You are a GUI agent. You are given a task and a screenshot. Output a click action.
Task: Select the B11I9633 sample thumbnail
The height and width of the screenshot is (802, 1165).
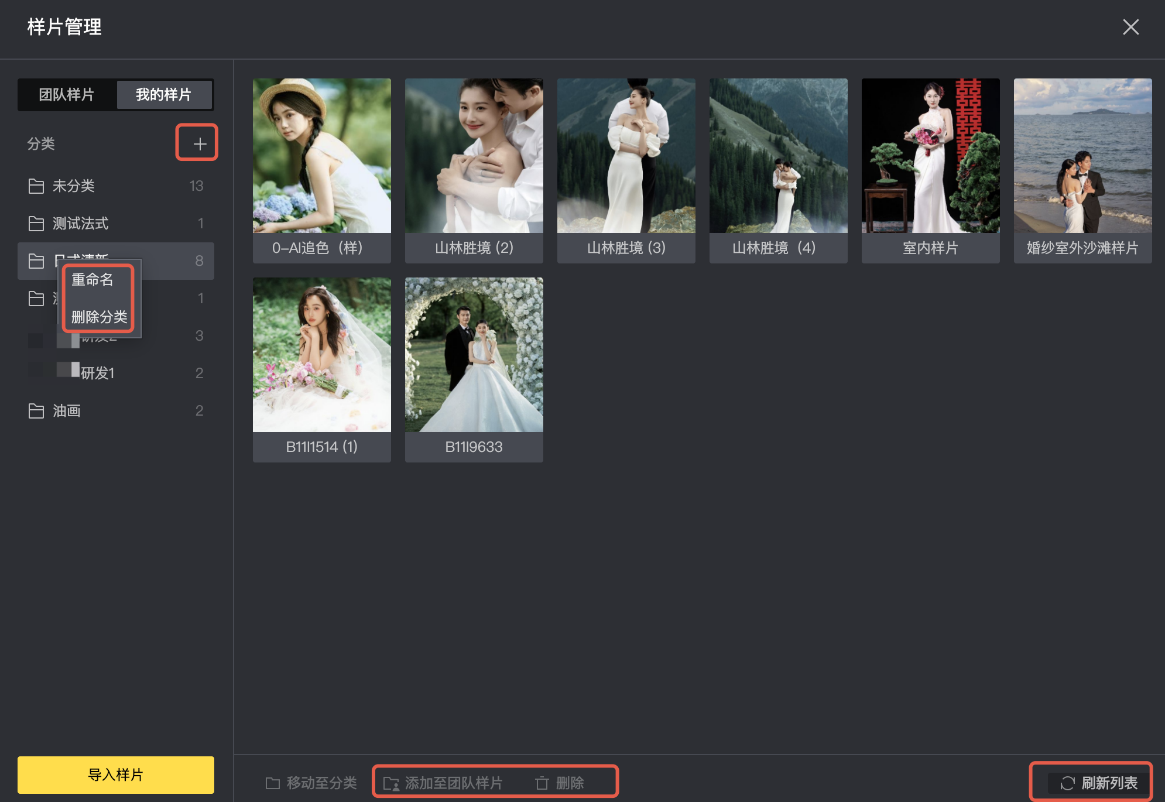474,370
